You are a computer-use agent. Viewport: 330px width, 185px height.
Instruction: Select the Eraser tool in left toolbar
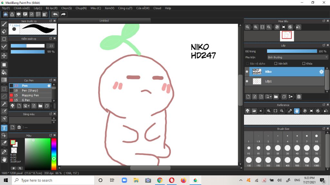[x=4, y=31]
